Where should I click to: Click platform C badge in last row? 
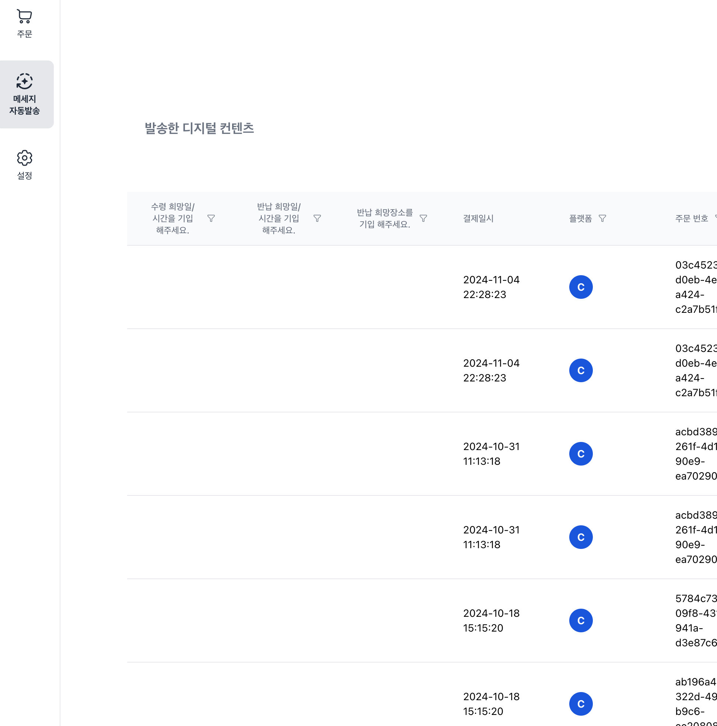click(x=581, y=704)
